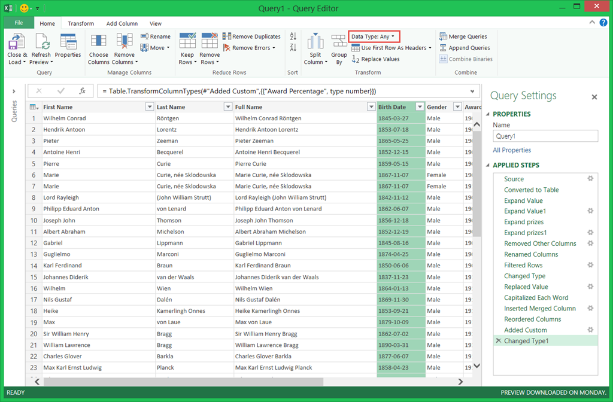Expand the formula bar with the down arrow
The image size is (613, 402).
click(472, 92)
